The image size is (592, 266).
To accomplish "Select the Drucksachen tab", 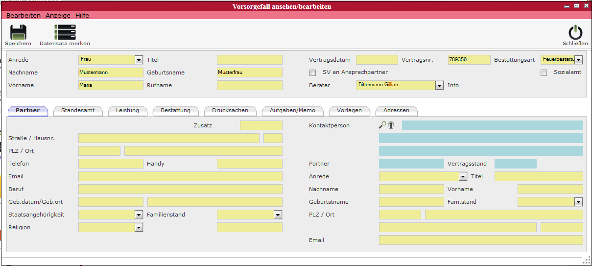I will click(x=230, y=111).
